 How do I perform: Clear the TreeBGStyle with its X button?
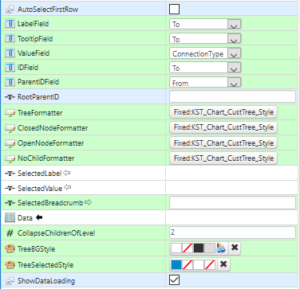pyautogui.click(x=235, y=248)
